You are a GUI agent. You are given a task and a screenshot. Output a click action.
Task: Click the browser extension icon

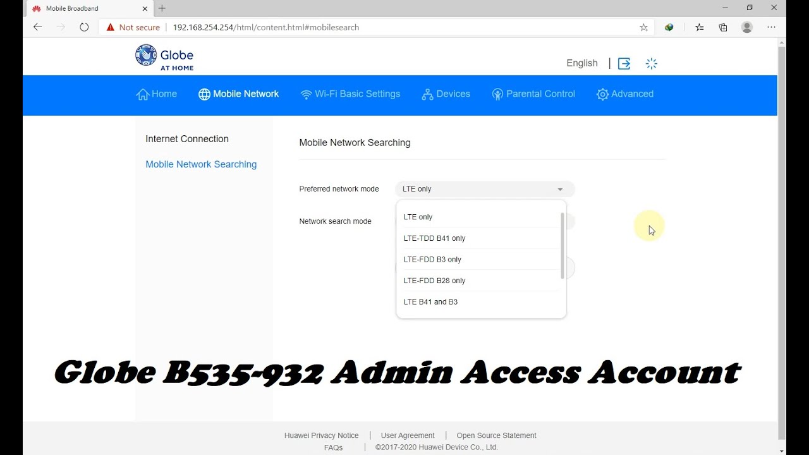pyautogui.click(x=669, y=27)
